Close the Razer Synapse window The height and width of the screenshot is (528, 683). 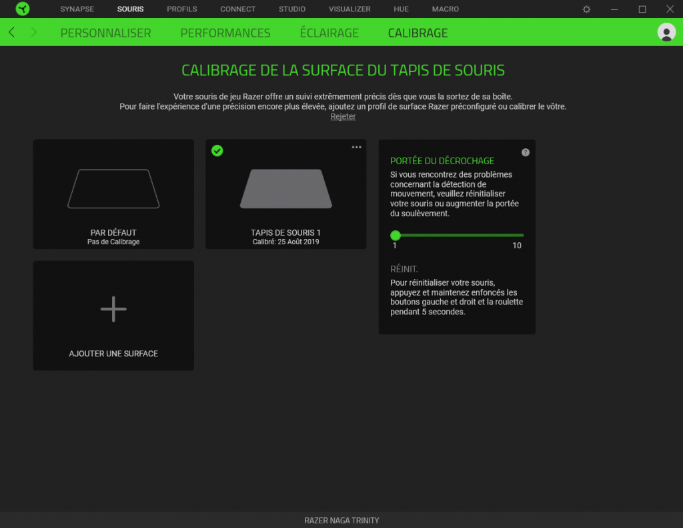tap(670, 9)
